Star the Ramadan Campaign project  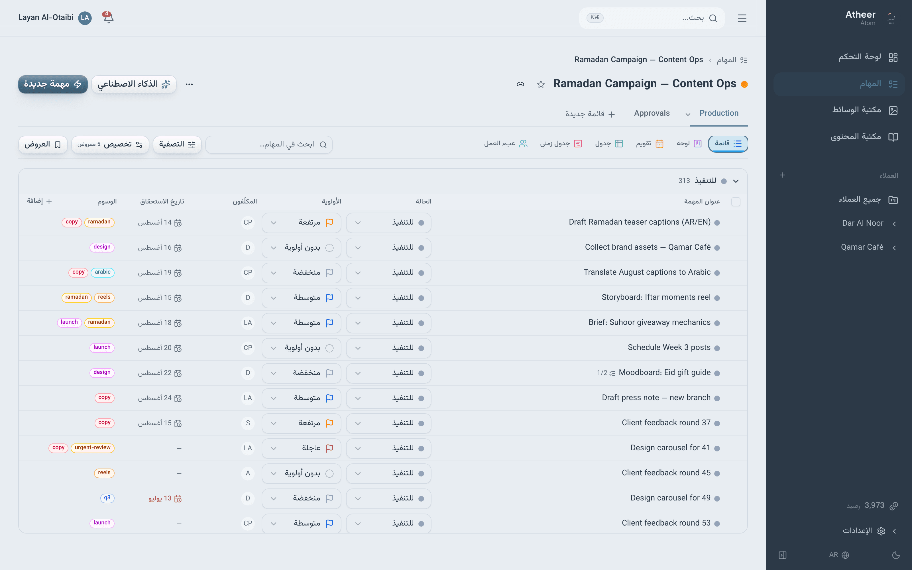click(541, 84)
